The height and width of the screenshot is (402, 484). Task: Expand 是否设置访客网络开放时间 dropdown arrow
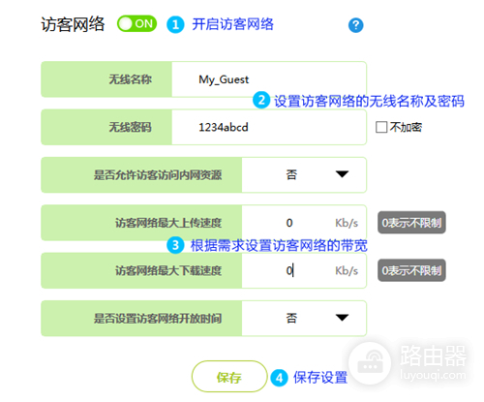pos(342,318)
